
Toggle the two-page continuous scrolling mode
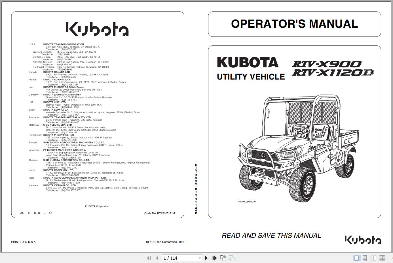382,258
